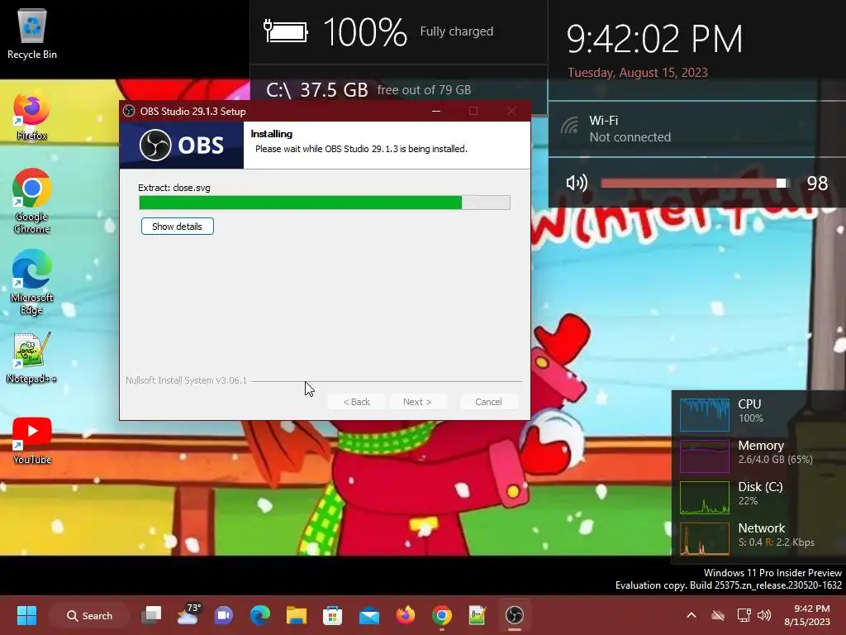The width and height of the screenshot is (846, 635).
Task: Click the Tuesday, August 15, 2023 date text
Action: tap(637, 73)
